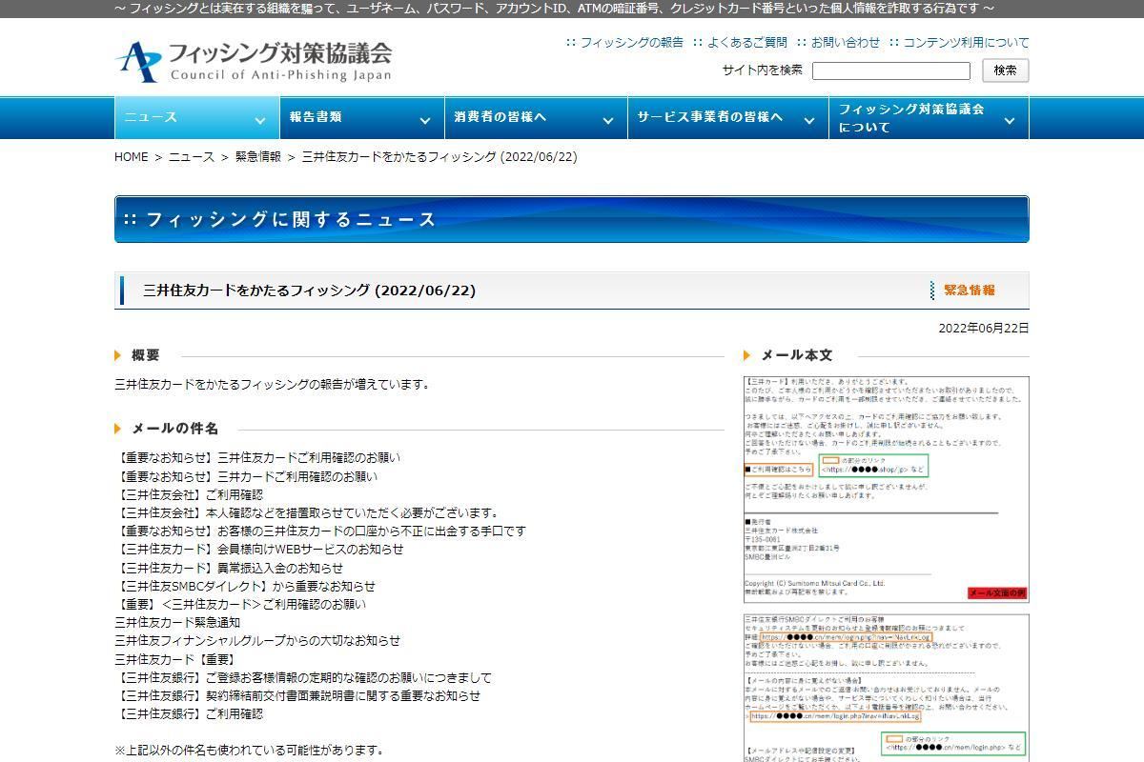Open the 消費者の皆様へ navigation menu

tap(536, 118)
